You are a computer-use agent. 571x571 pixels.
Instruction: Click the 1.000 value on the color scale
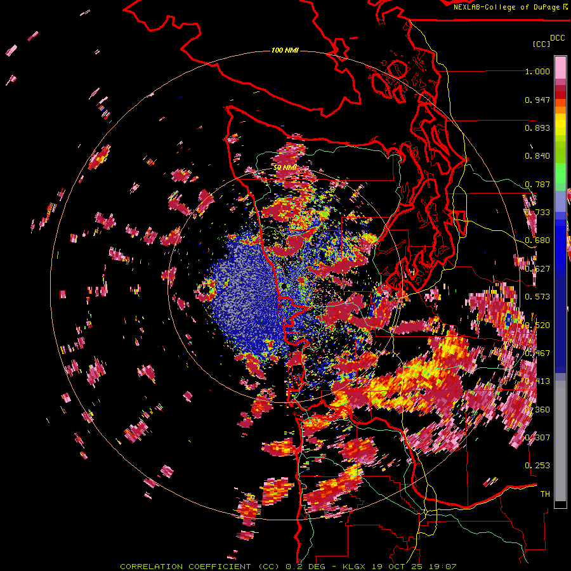537,71
